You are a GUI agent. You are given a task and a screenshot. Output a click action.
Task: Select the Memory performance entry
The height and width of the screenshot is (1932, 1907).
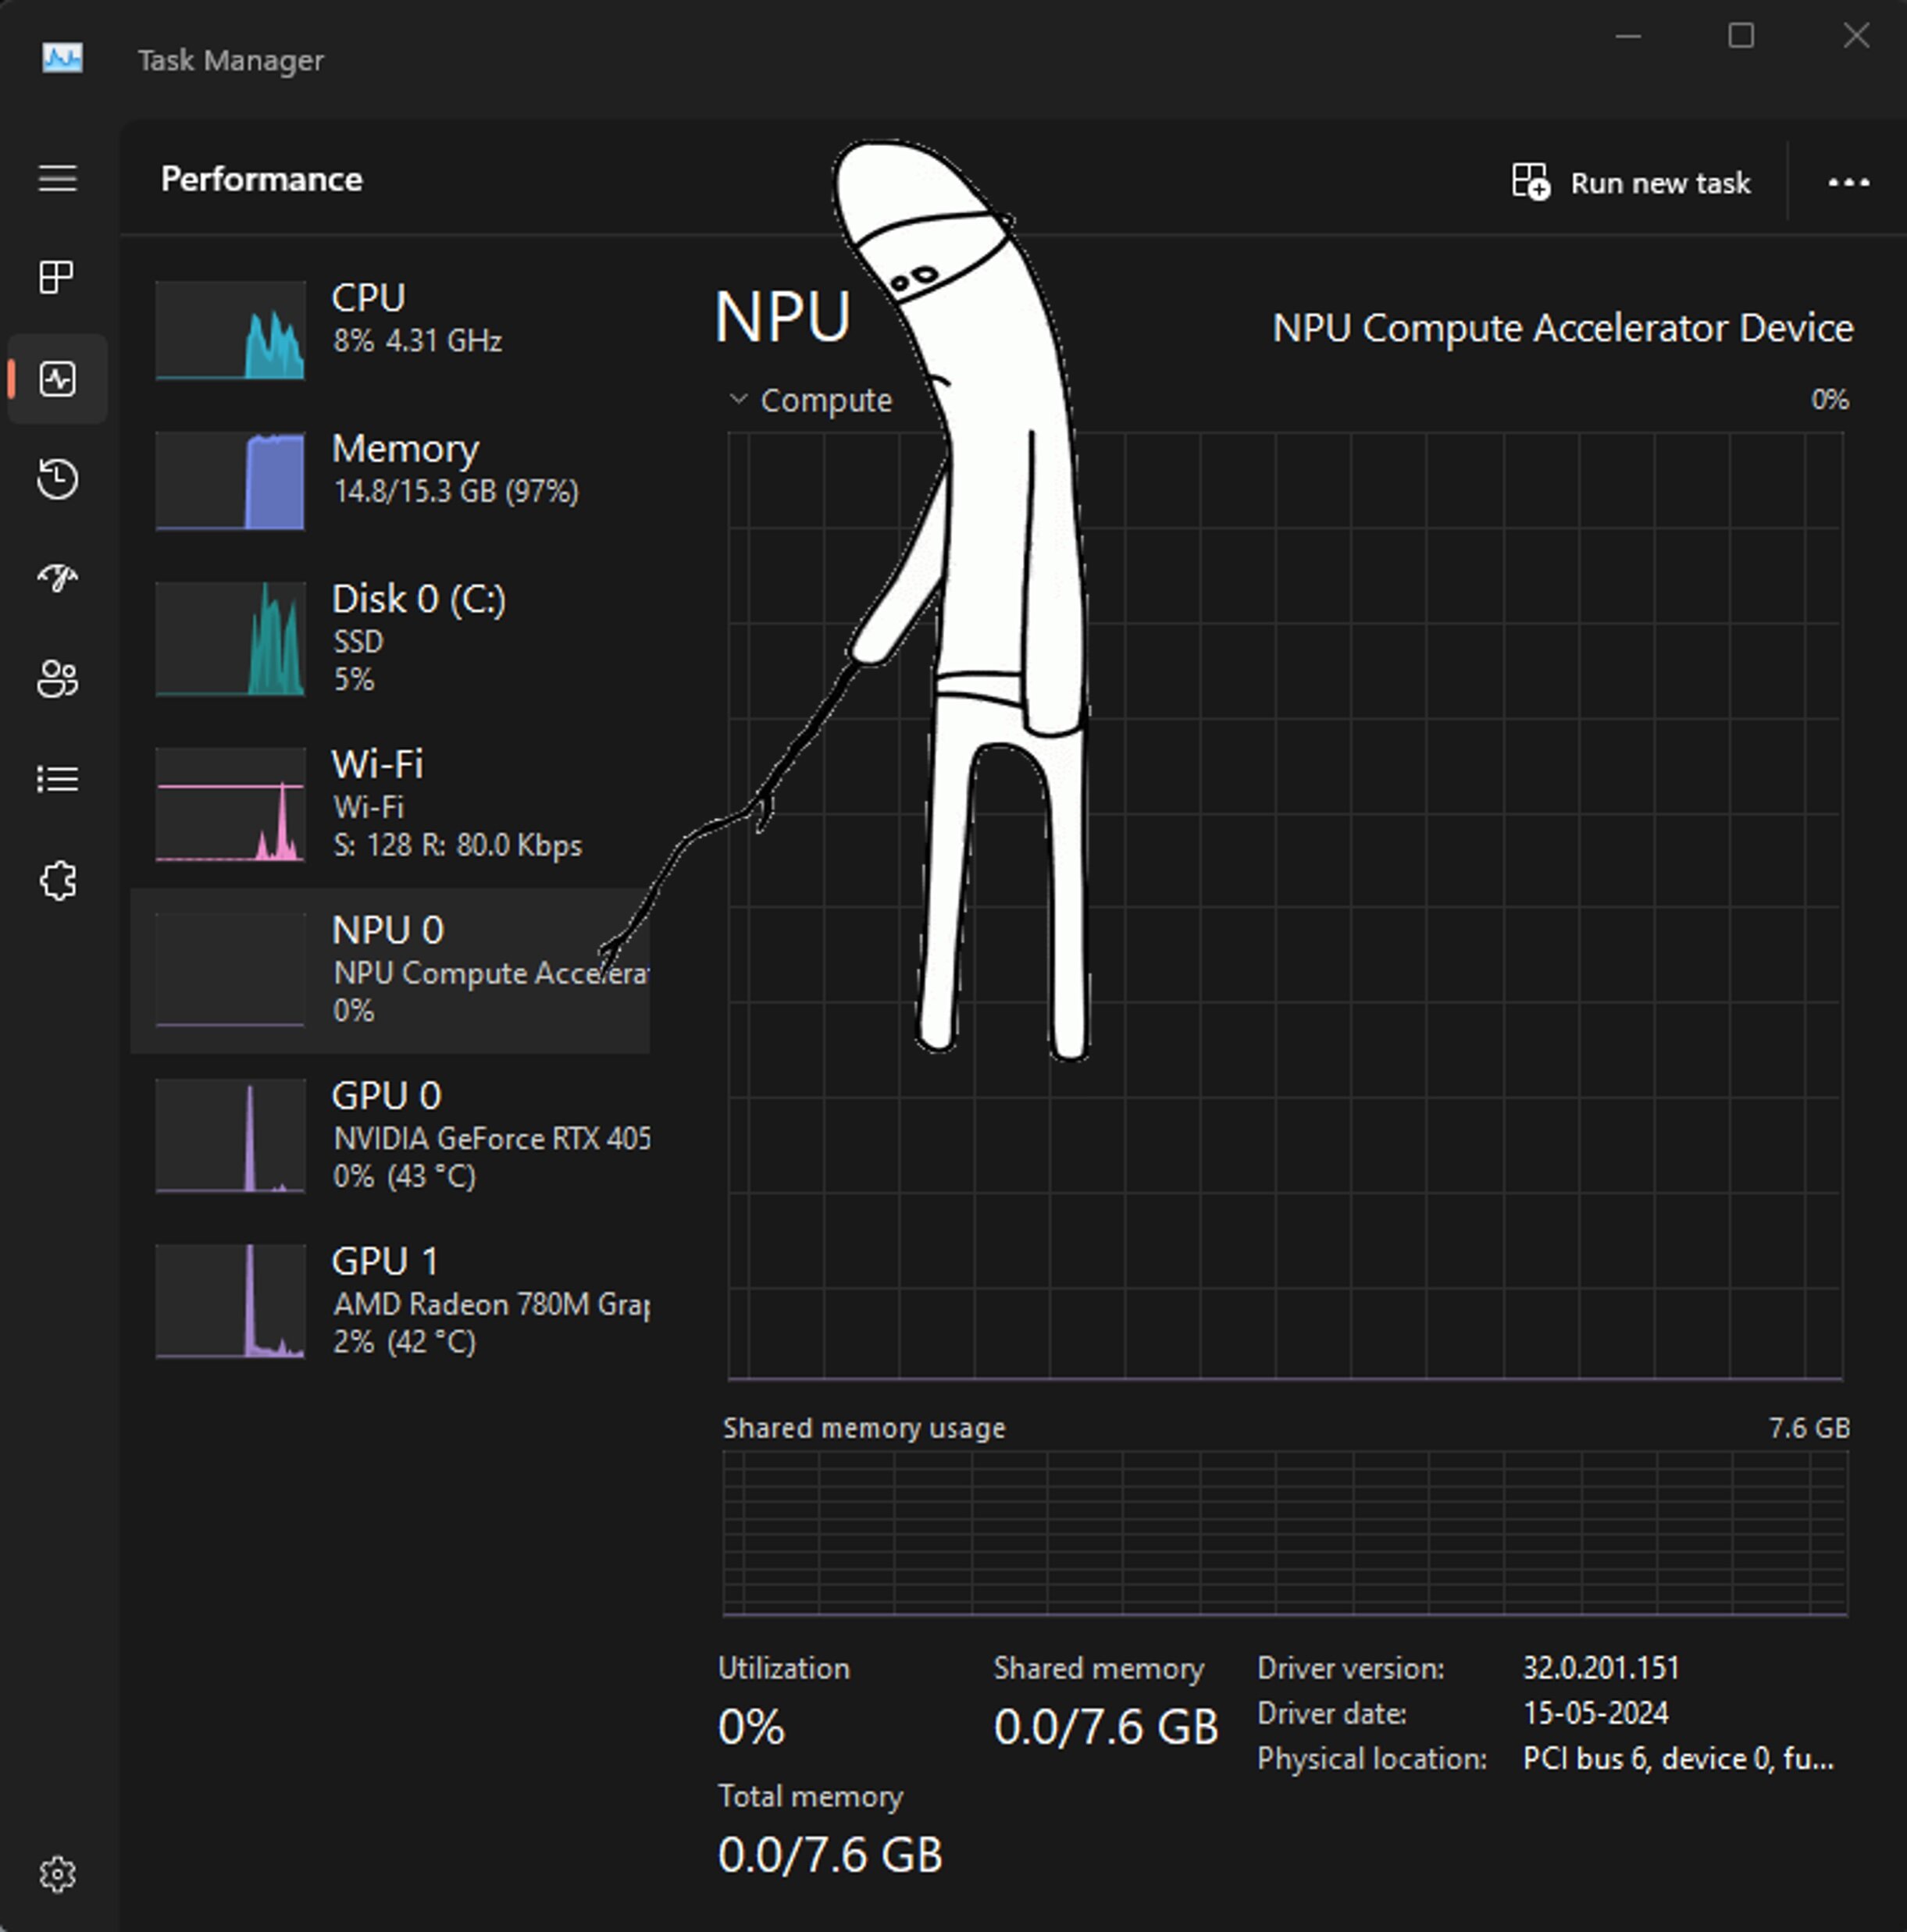pyautogui.click(x=390, y=480)
